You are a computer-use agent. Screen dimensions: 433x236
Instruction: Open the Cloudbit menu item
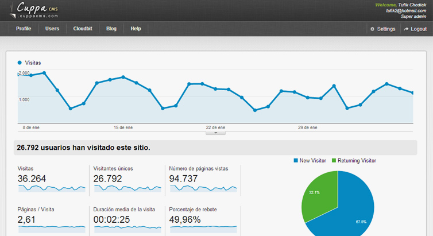tap(83, 29)
